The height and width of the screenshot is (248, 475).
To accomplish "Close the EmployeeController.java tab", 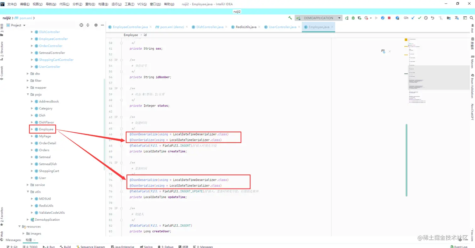I will tap(151, 27).
